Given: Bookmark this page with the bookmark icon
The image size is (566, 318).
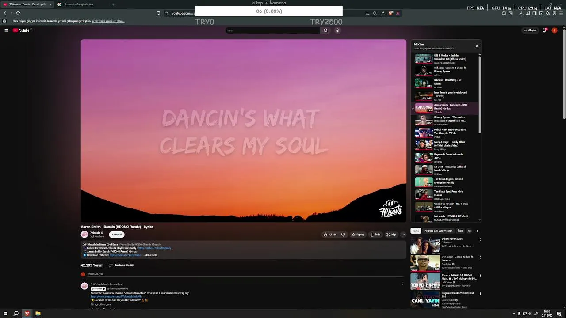Looking at the screenshot, I should coord(158,13).
